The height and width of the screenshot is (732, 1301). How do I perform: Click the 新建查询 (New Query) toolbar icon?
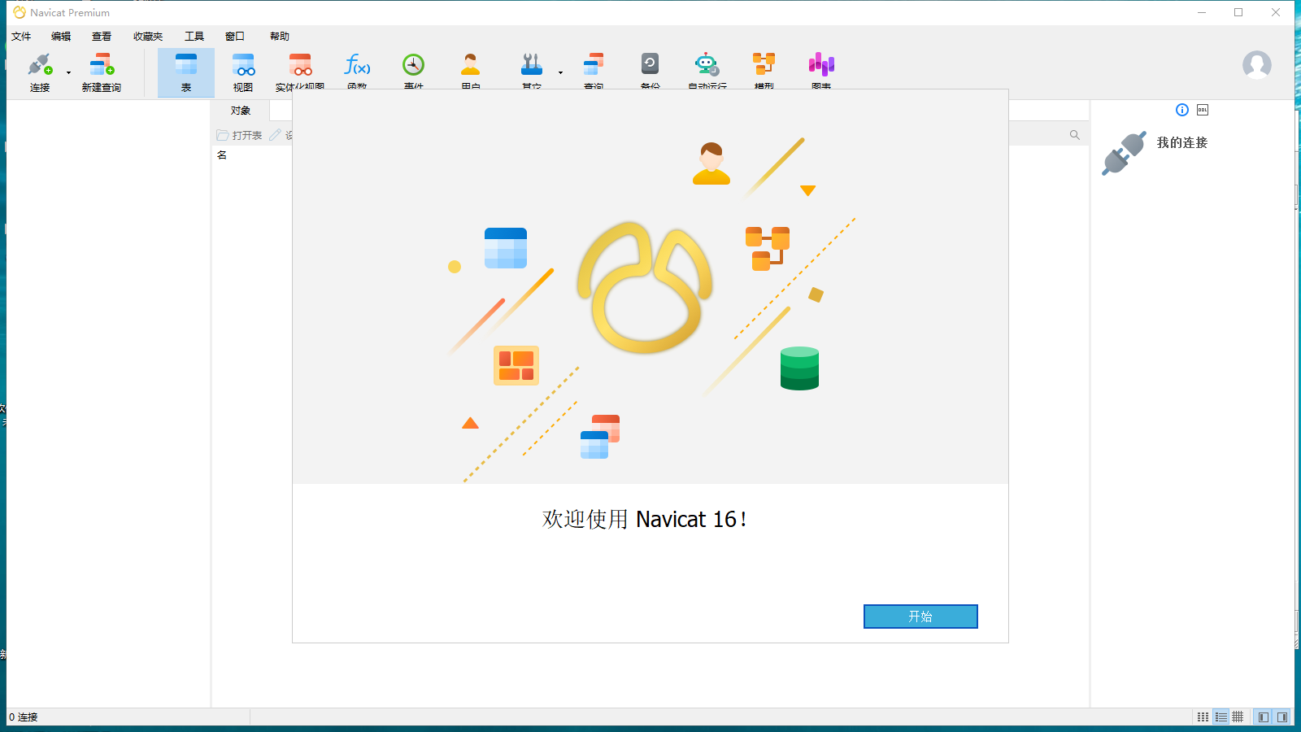pos(102,65)
